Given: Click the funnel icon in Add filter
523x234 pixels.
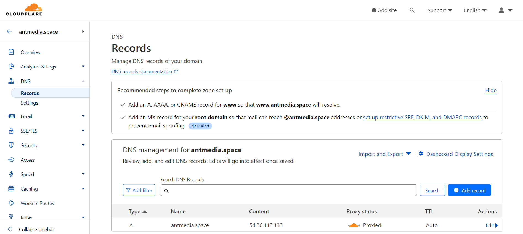Looking at the screenshot, I should pyautogui.click(x=128, y=190).
